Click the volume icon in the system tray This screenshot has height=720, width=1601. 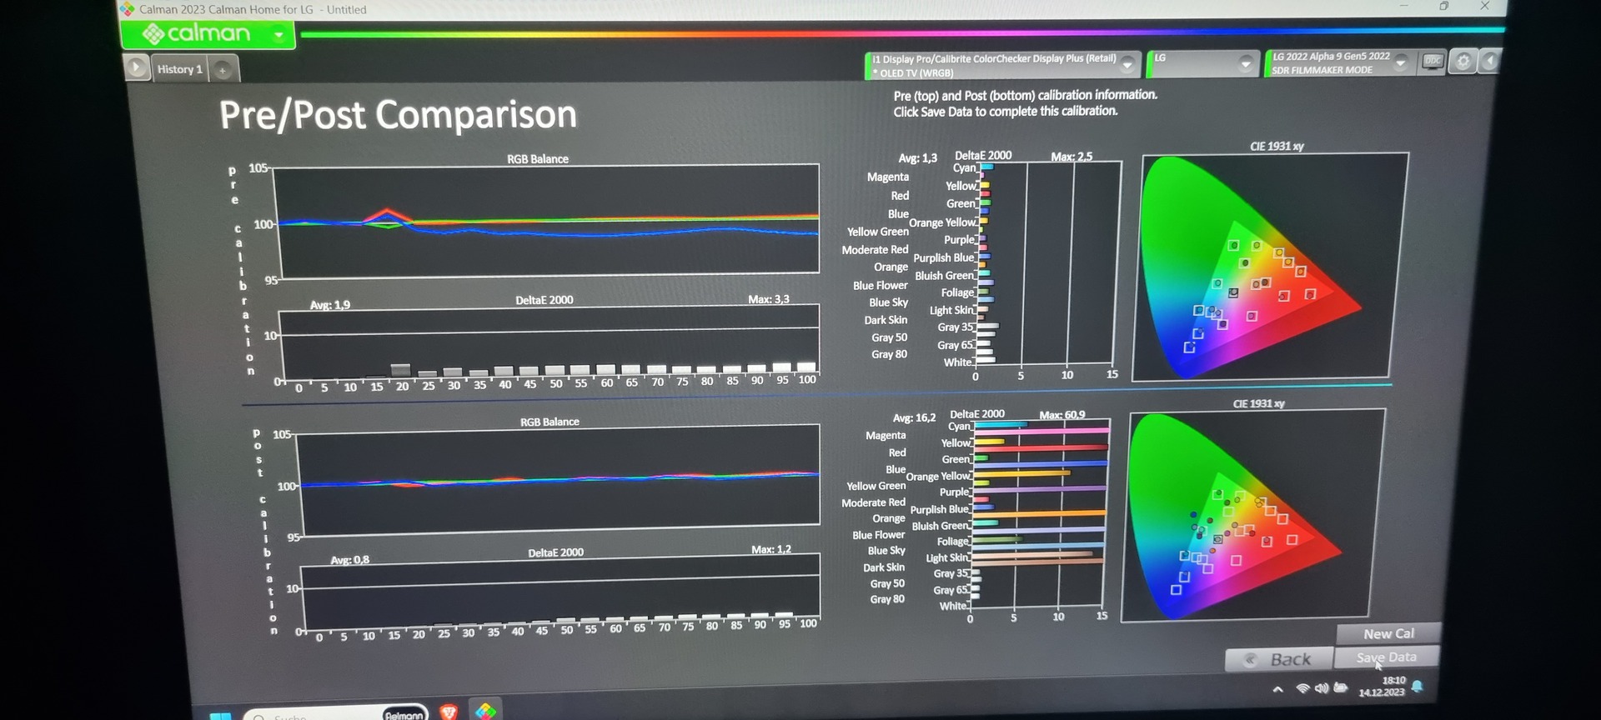tap(1322, 688)
